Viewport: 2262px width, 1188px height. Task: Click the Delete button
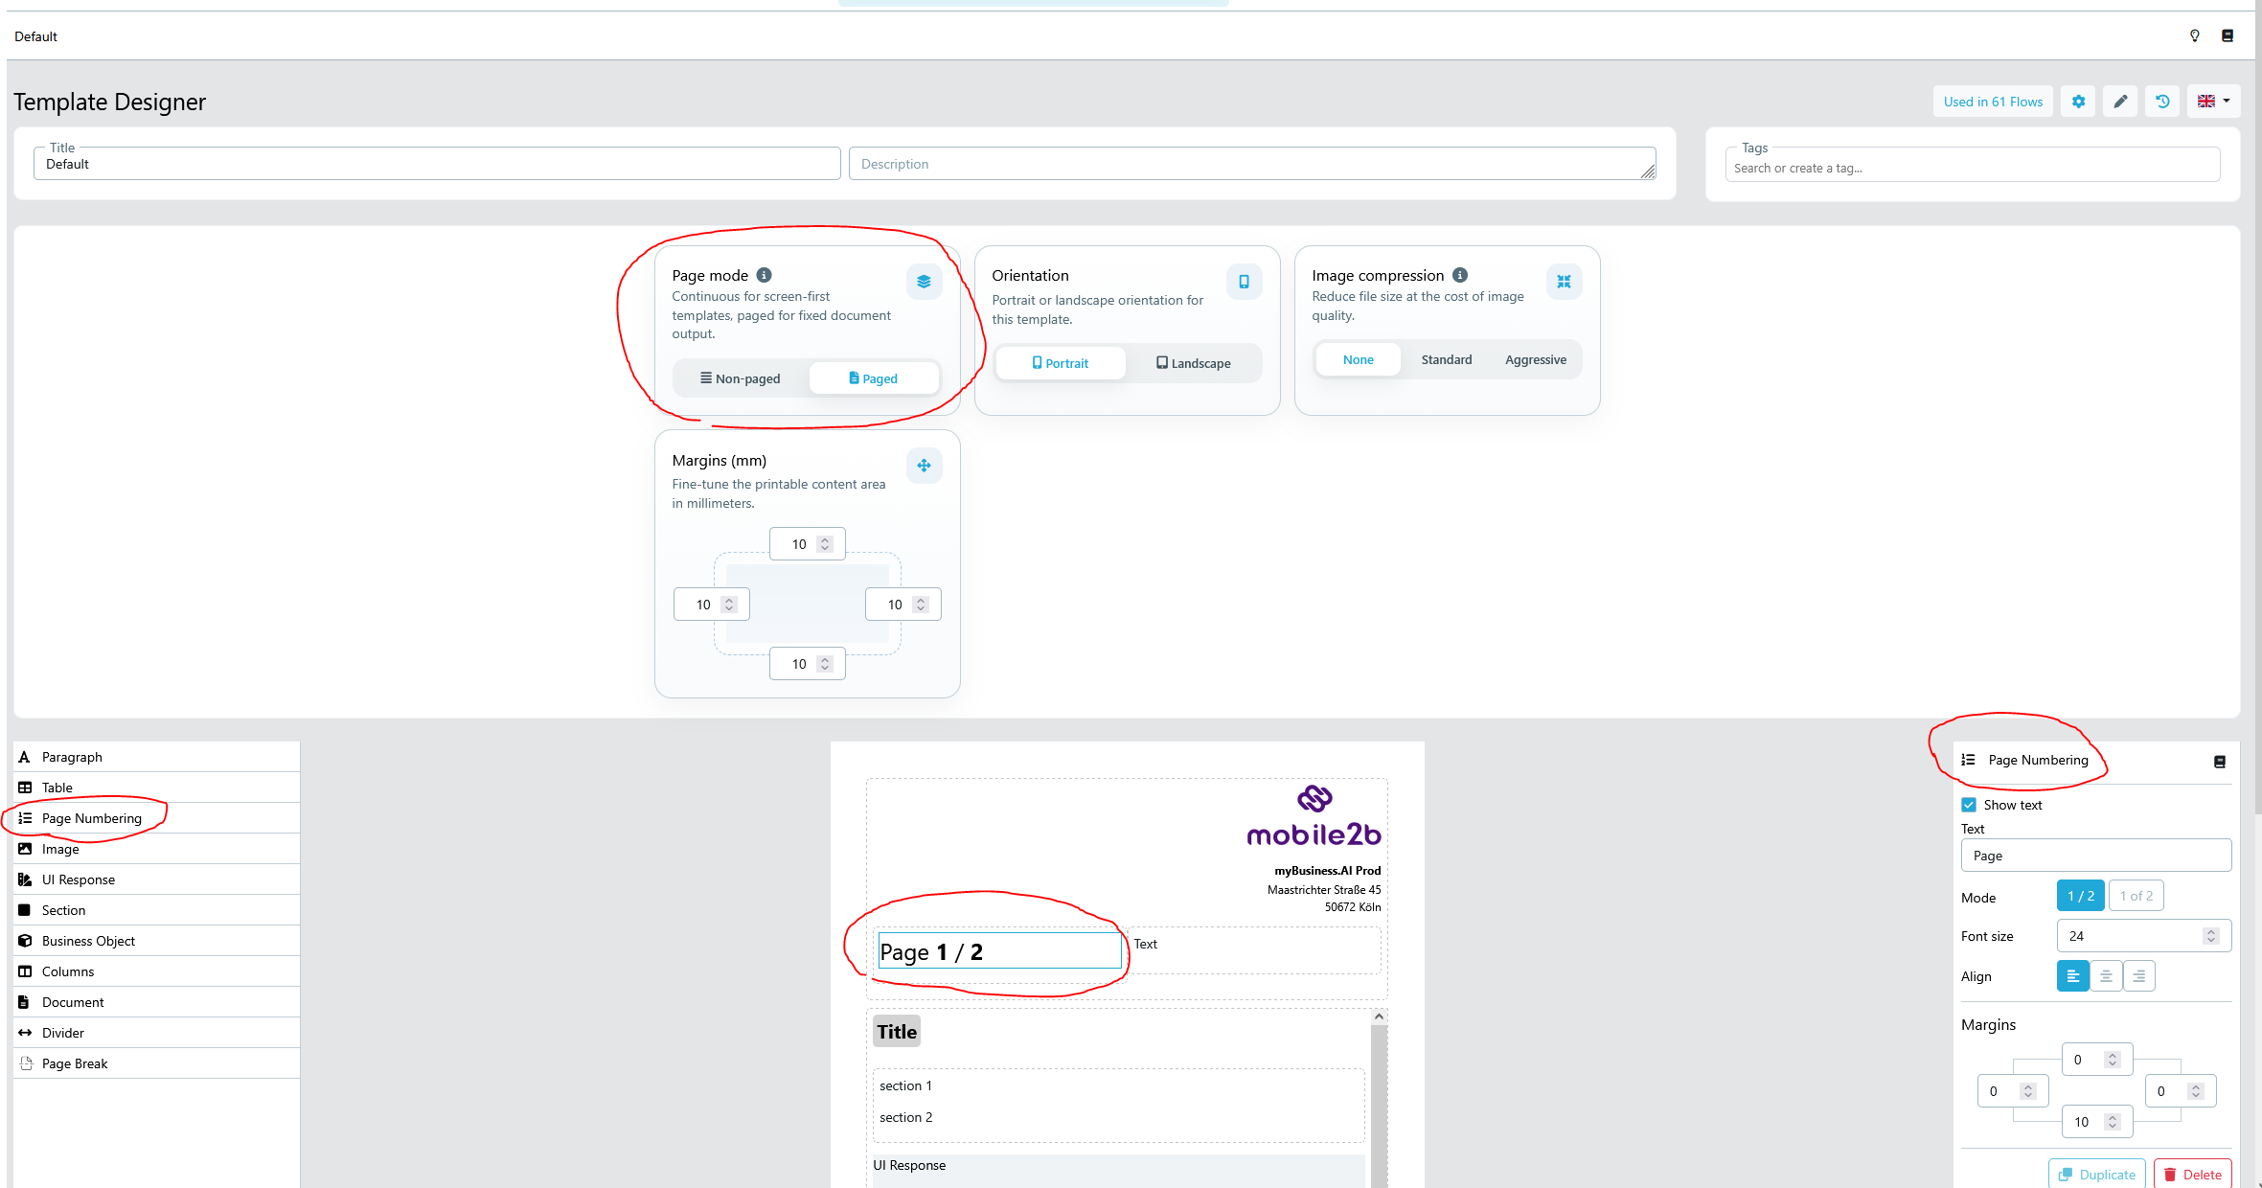click(2193, 1175)
